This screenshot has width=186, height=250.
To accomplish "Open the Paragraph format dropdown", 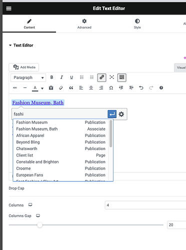I will pyautogui.click(x=28, y=77).
